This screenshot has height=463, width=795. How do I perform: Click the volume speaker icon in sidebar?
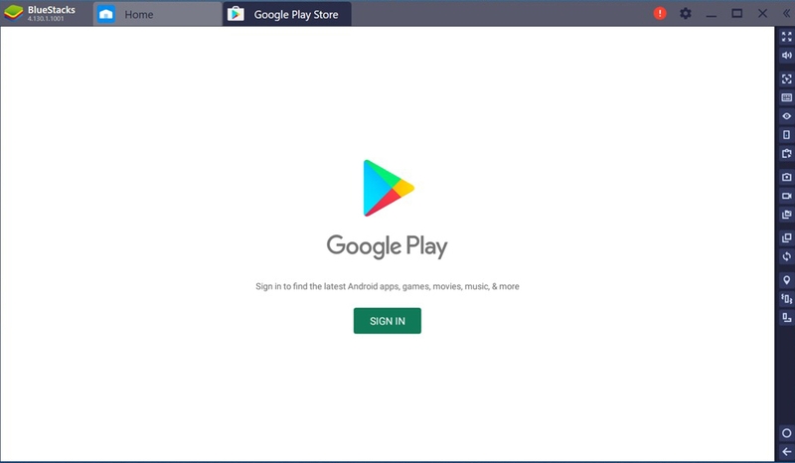point(786,56)
